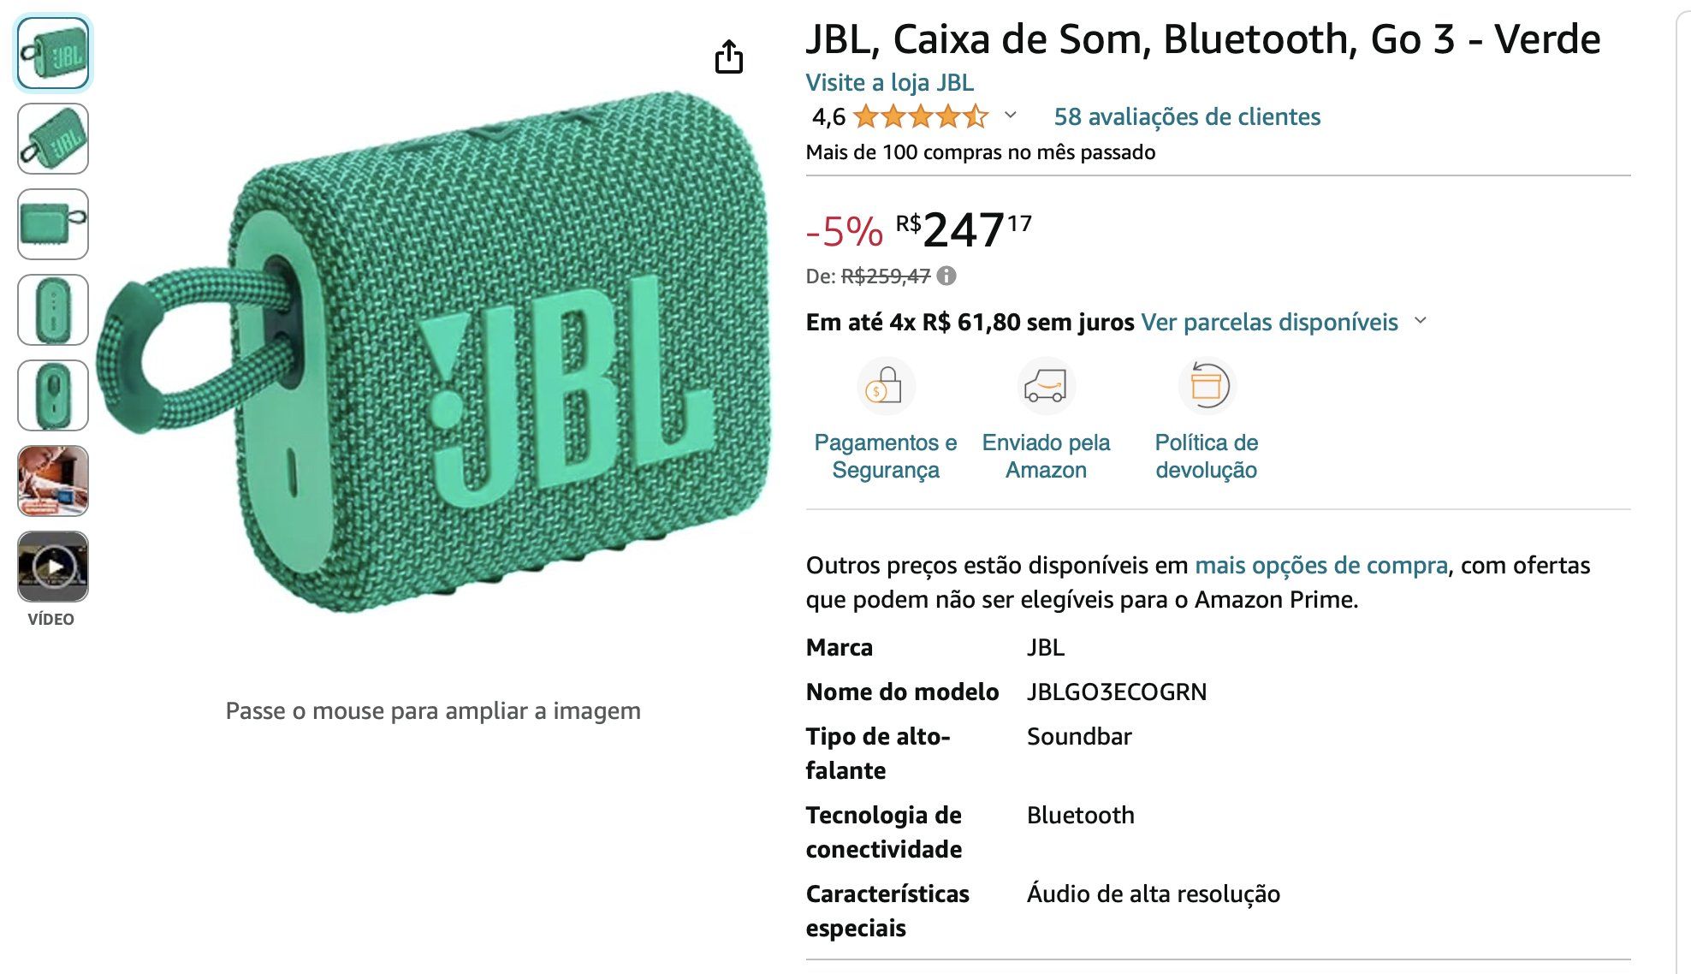Click the Enviado pela Amazon truck icon
The image size is (1691, 974).
(1046, 386)
